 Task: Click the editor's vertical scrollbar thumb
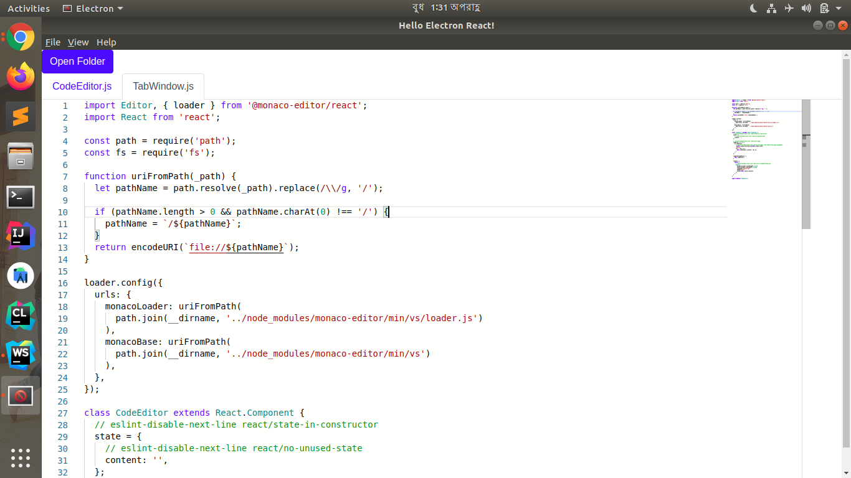(x=806, y=164)
